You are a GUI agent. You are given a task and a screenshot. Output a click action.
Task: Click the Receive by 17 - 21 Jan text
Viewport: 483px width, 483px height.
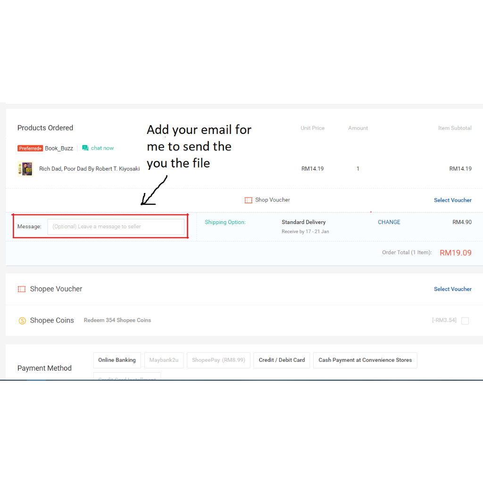click(x=305, y=232)
